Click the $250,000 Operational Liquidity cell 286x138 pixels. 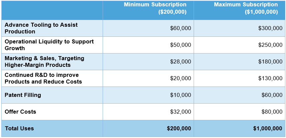tap(270, 45)
